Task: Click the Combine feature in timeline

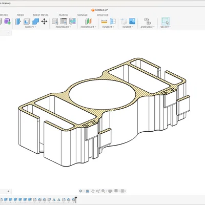Action: pos(49,199)
